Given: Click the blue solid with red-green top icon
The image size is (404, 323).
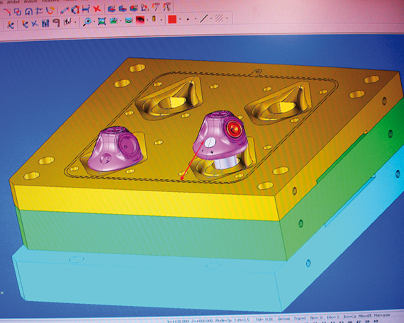Looking at the screenshot, I should pyautogui.click(x=133, y=8).
